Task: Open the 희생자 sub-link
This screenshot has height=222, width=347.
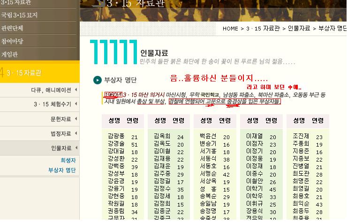Action: coord(68,160)
